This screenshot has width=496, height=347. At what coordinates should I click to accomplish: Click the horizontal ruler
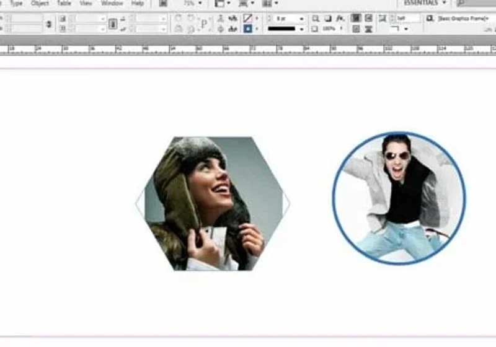[x=248, y=50]
